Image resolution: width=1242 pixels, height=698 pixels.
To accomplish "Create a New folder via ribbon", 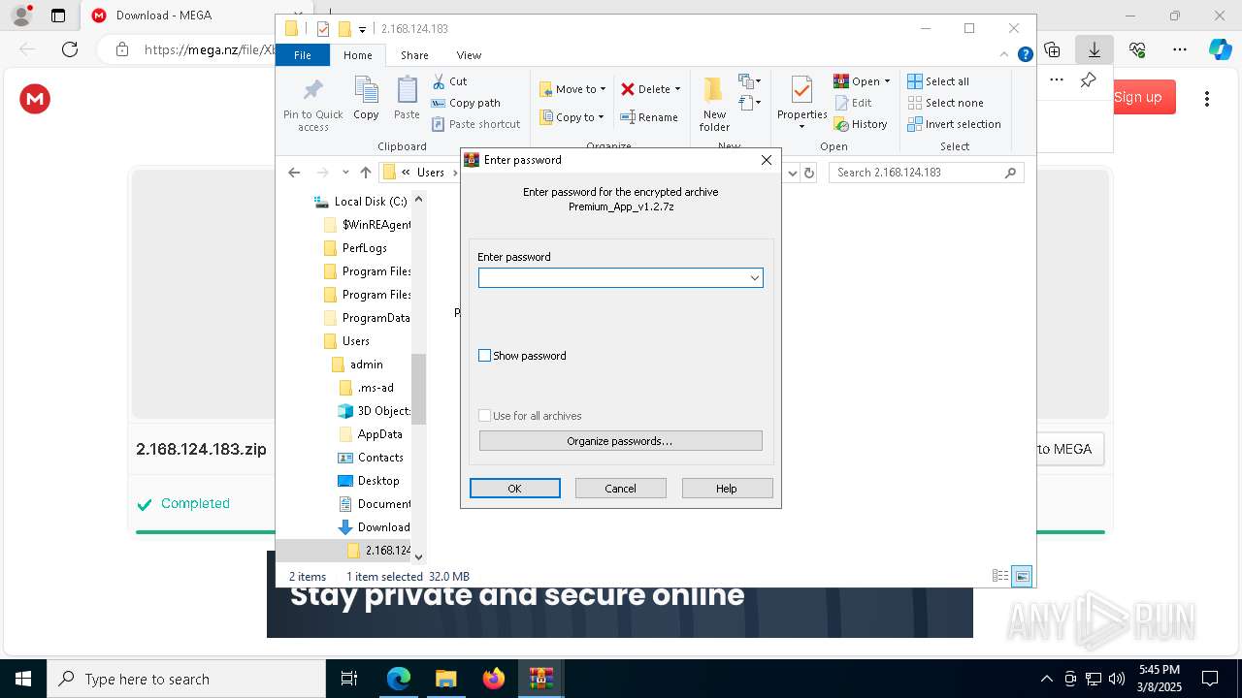I will 714,105.
